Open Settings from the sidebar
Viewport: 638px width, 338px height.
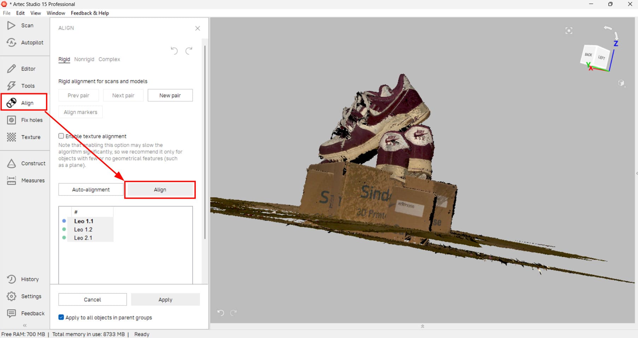pos(24,296)
